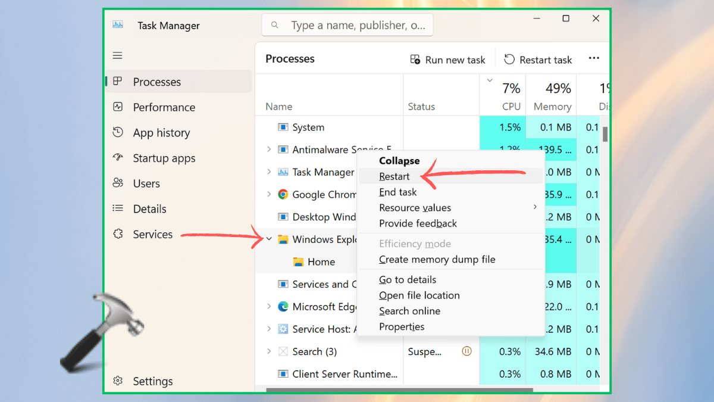Open Task Manager Settings via the gear icon
The image size is (714, 402).
click(x=118, y=381)
